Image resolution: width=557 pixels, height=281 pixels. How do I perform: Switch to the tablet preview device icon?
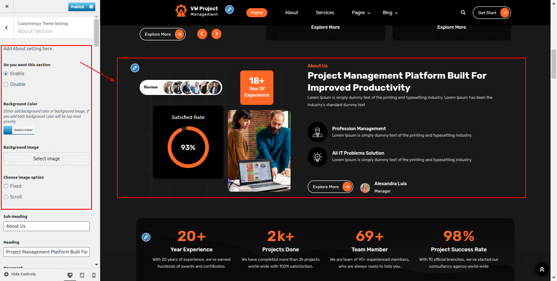[82, 275]
